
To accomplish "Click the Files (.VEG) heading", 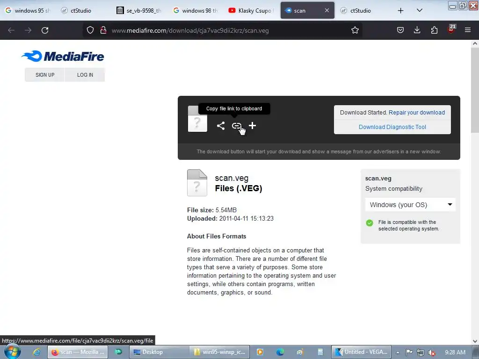I will pyautogui.click(x=239, y=188).
